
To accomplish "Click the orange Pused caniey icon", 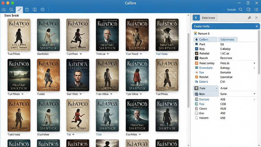I will (x=197, y=63).
